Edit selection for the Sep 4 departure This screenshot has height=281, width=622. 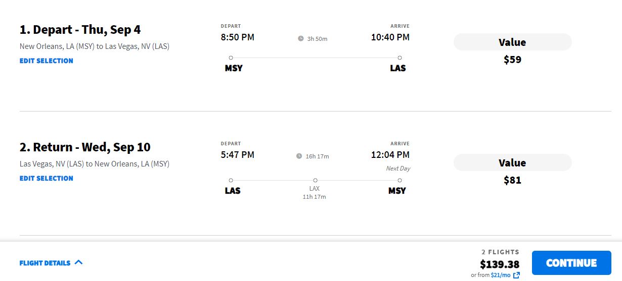click(47, 61)
